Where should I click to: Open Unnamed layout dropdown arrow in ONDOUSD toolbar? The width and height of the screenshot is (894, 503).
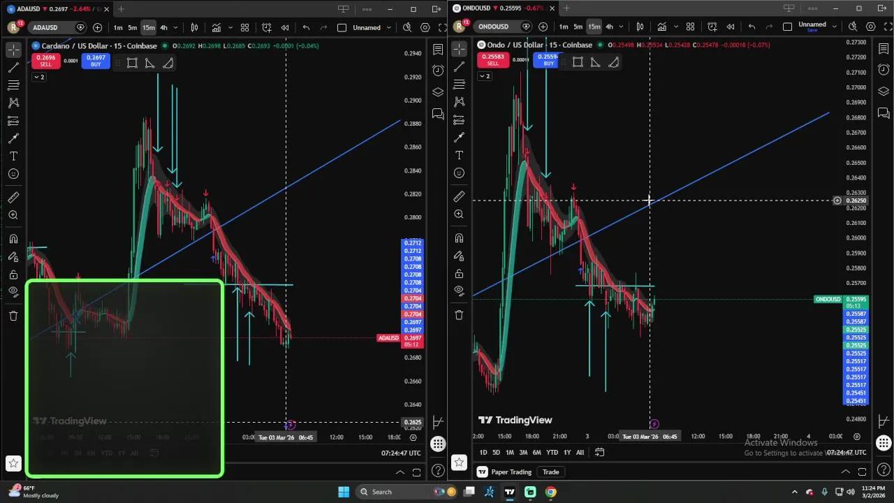[x=834, y=27]
